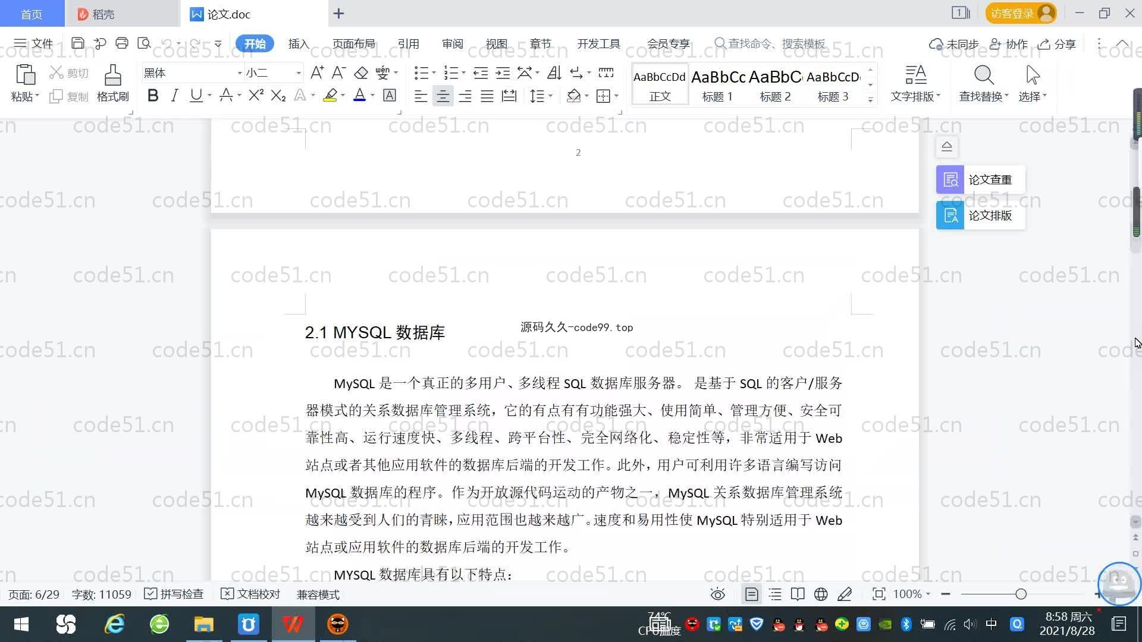Click the distributed alignment icon

click(509, 96)
